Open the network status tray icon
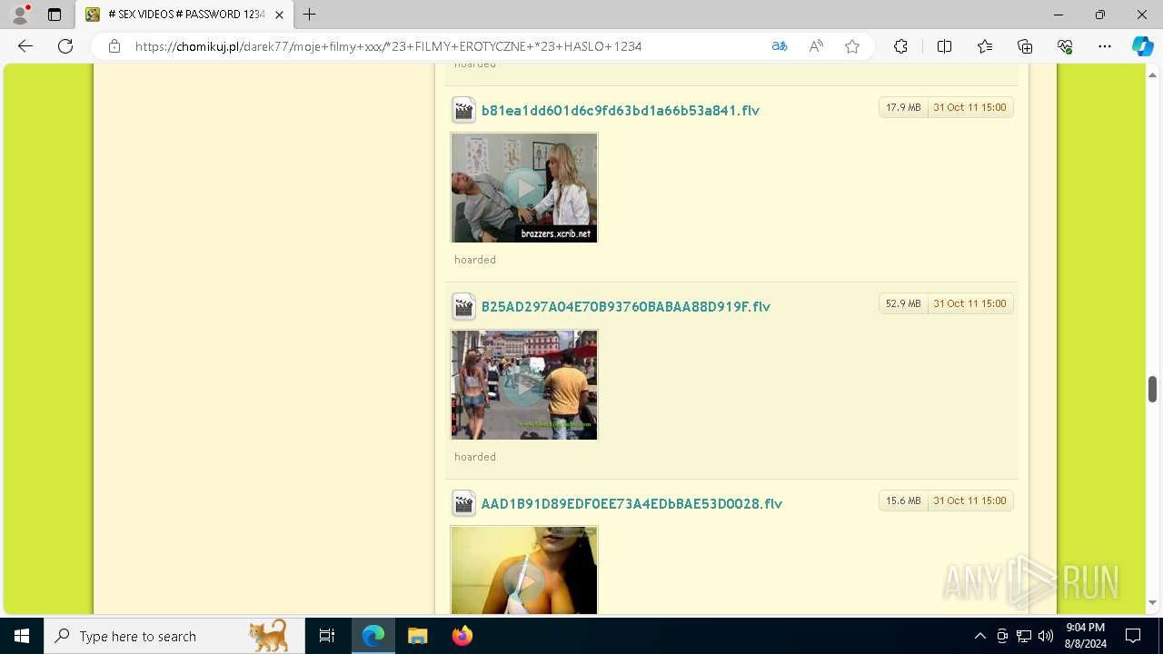 [1024, 636]
